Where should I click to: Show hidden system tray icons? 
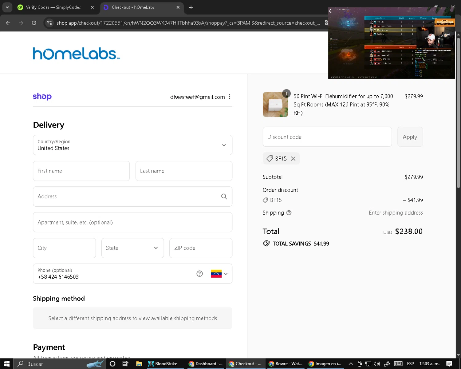351,364
